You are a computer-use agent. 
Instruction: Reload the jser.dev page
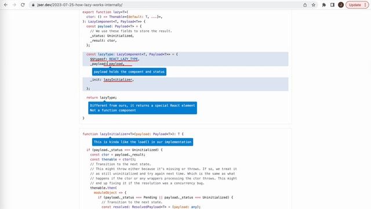coord(23,5)
